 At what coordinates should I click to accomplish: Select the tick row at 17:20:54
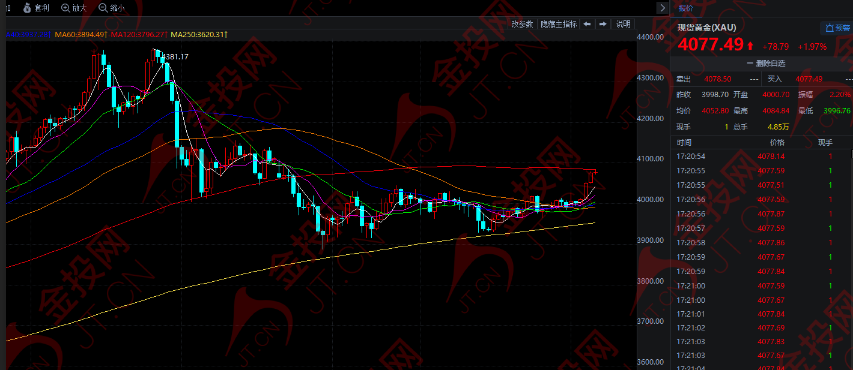click(x=762, y=157)
